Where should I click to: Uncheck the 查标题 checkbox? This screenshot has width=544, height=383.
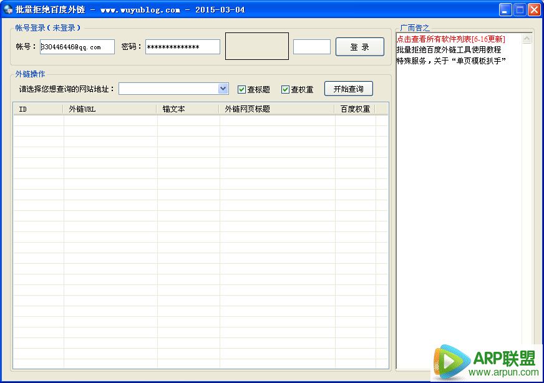(x=241, y=89)
